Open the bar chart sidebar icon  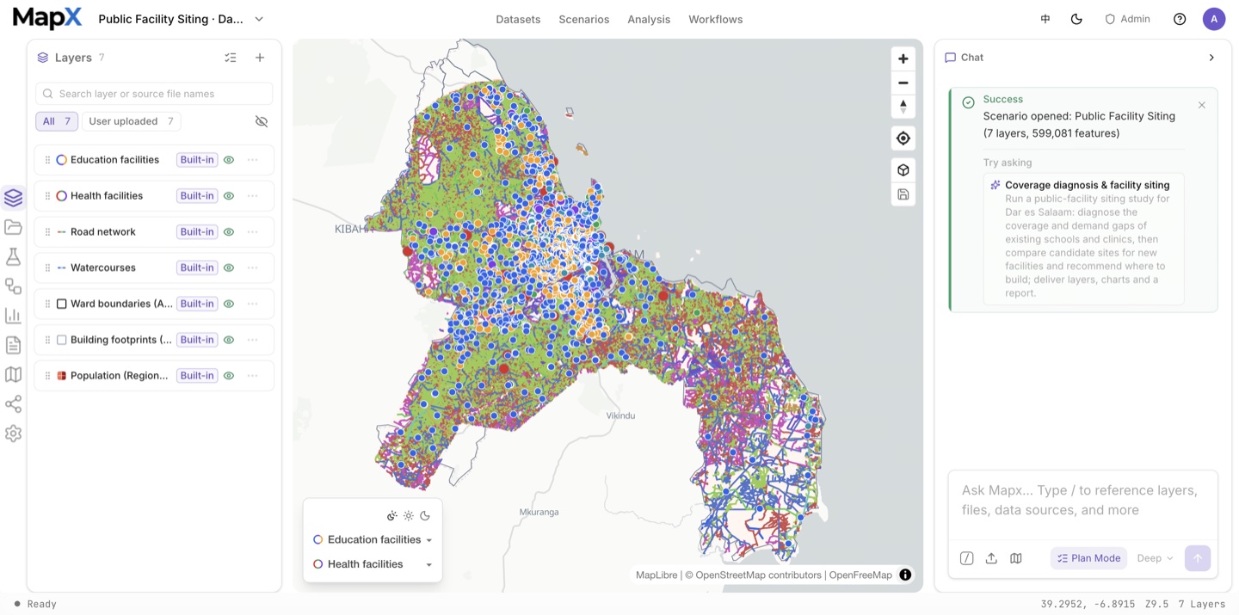point(13,316)
